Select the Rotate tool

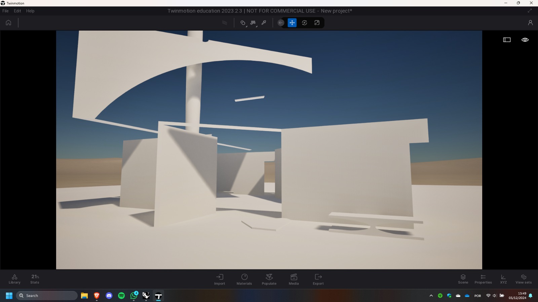click(305, 23)
